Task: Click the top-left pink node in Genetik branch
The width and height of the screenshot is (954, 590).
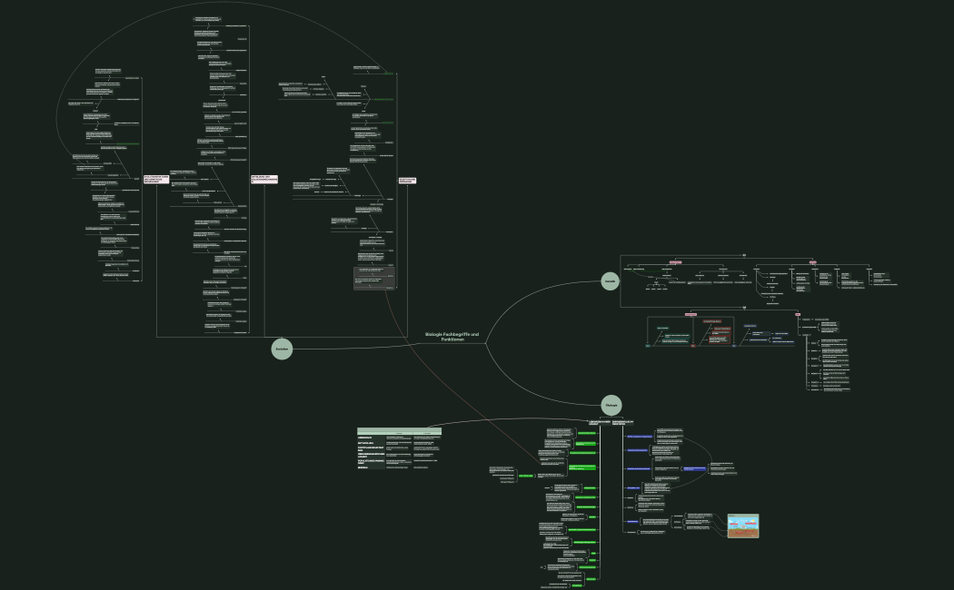Action: (x=675, y=261)
